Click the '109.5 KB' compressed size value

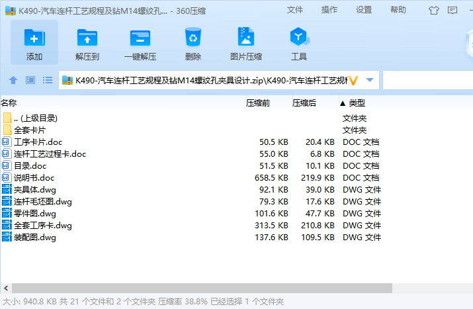(x=318, y=237)
